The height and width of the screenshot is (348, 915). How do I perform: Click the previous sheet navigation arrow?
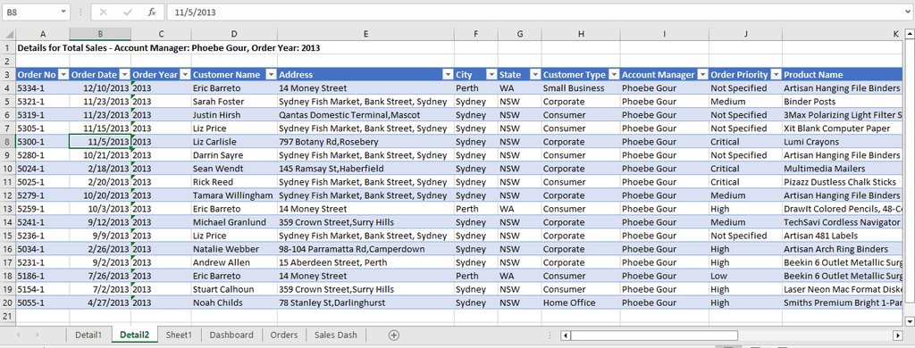click(x=19, y=336)
